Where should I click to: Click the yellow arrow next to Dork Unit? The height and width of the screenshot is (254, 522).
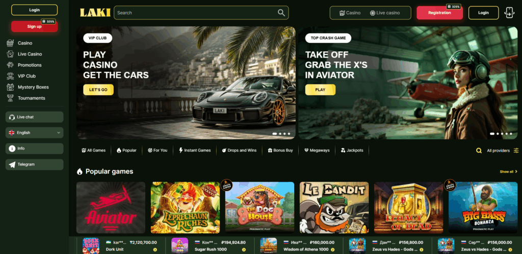[155, 250]
